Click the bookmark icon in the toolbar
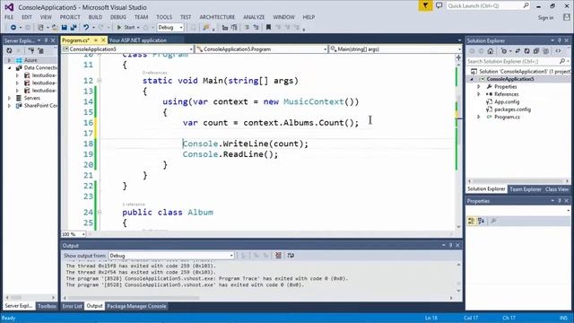This screenshot has height=323, width=574. click(268, 28)
